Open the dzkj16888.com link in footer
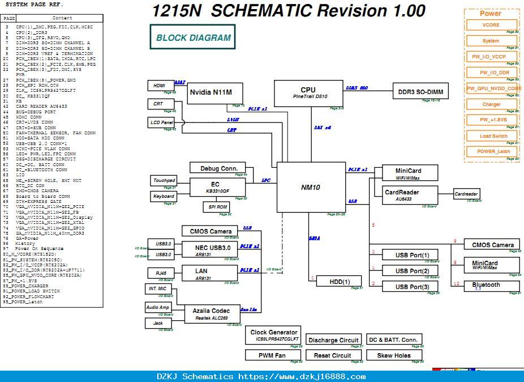 302,377
